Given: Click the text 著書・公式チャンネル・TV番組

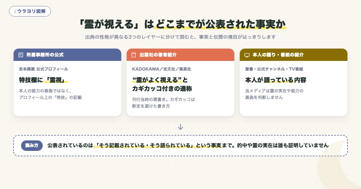Looking at the screenshot, I should coord(274,69).
